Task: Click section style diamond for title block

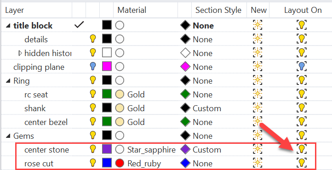Action: [x=185, y=26]
